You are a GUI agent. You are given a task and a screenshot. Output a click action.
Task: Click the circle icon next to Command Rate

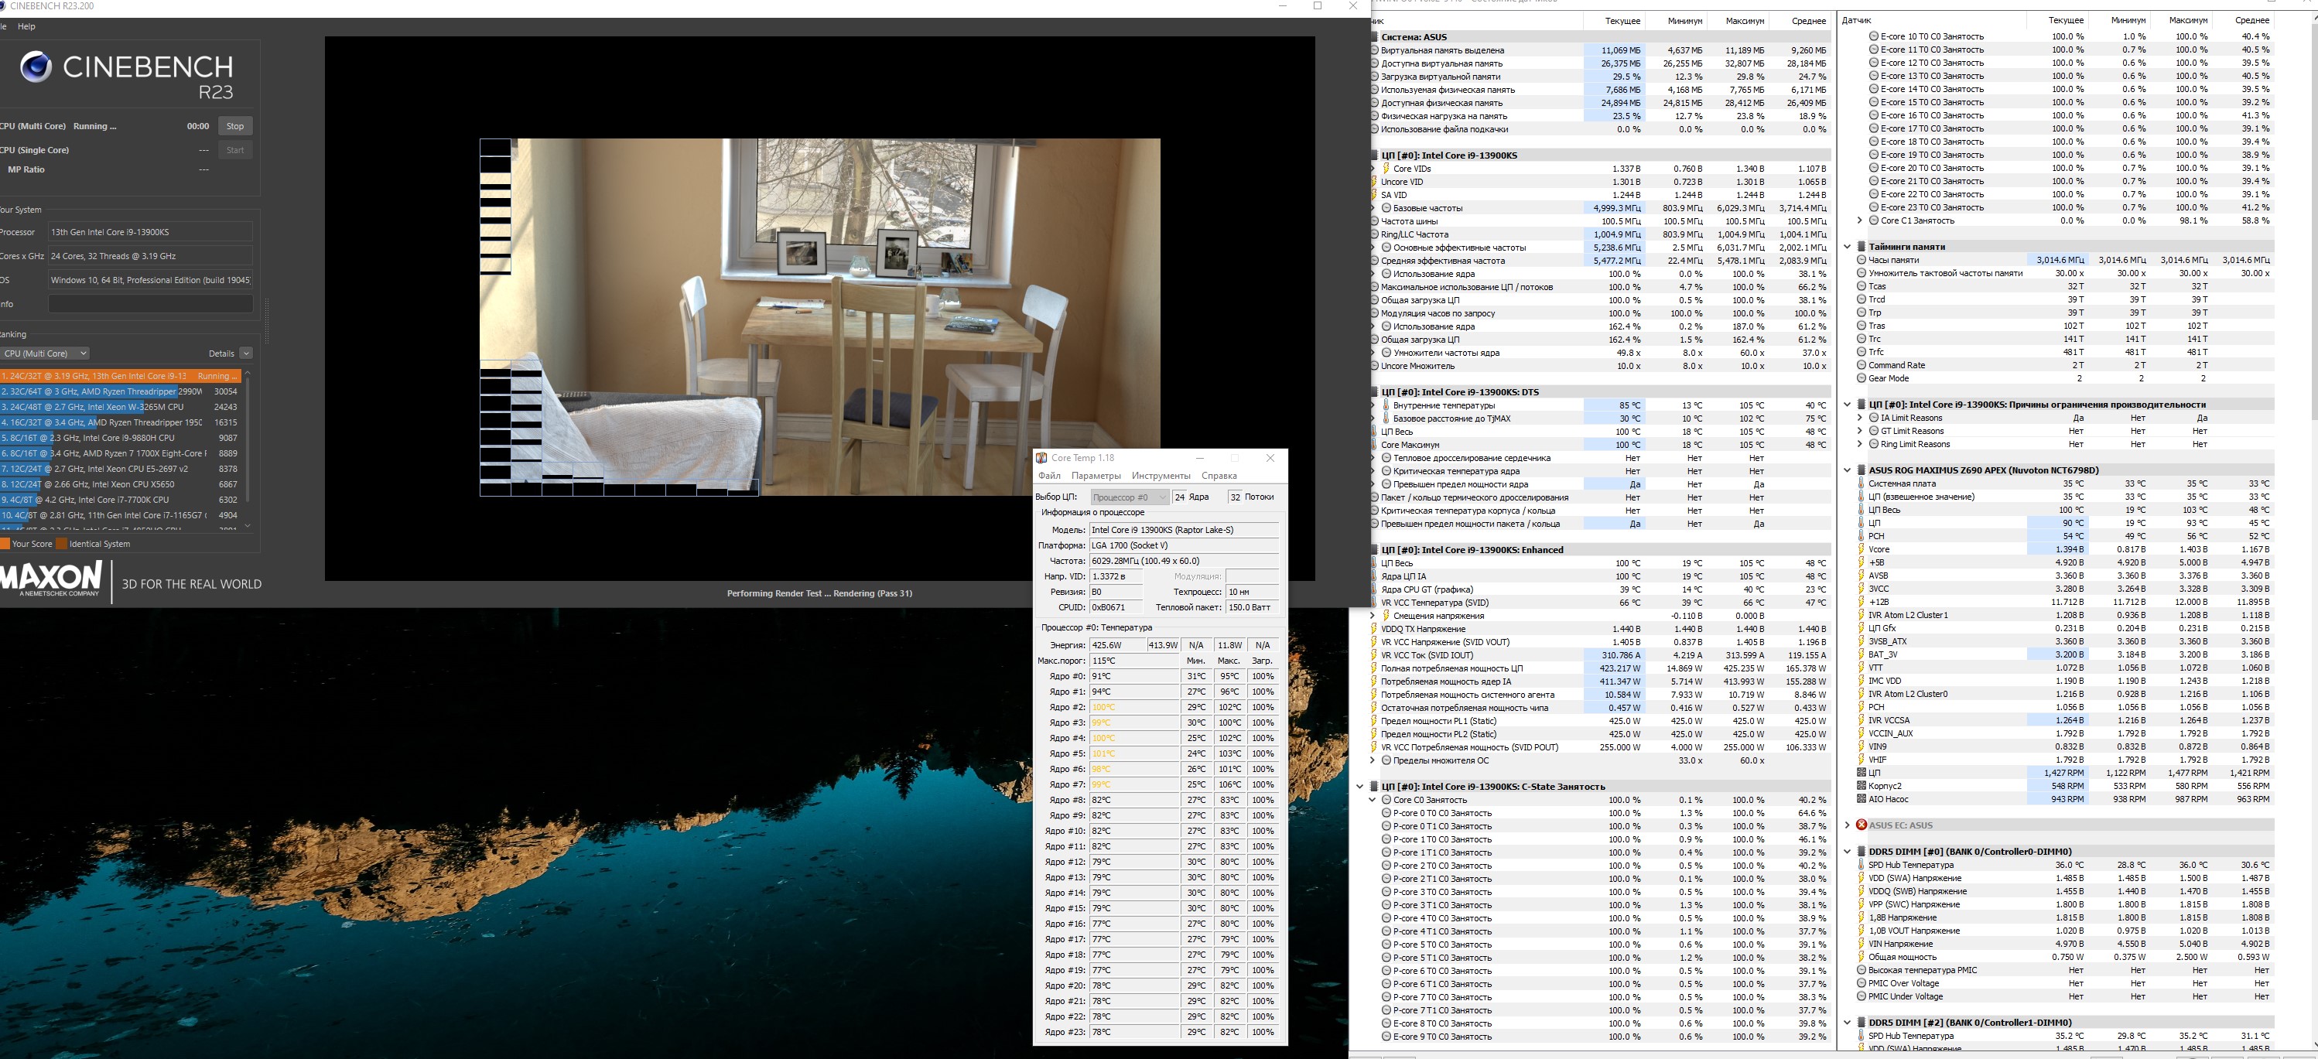click(x=1861, y=365)
